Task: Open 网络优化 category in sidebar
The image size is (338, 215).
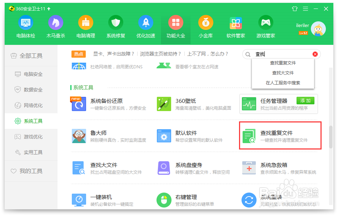Action: [31, 105]
